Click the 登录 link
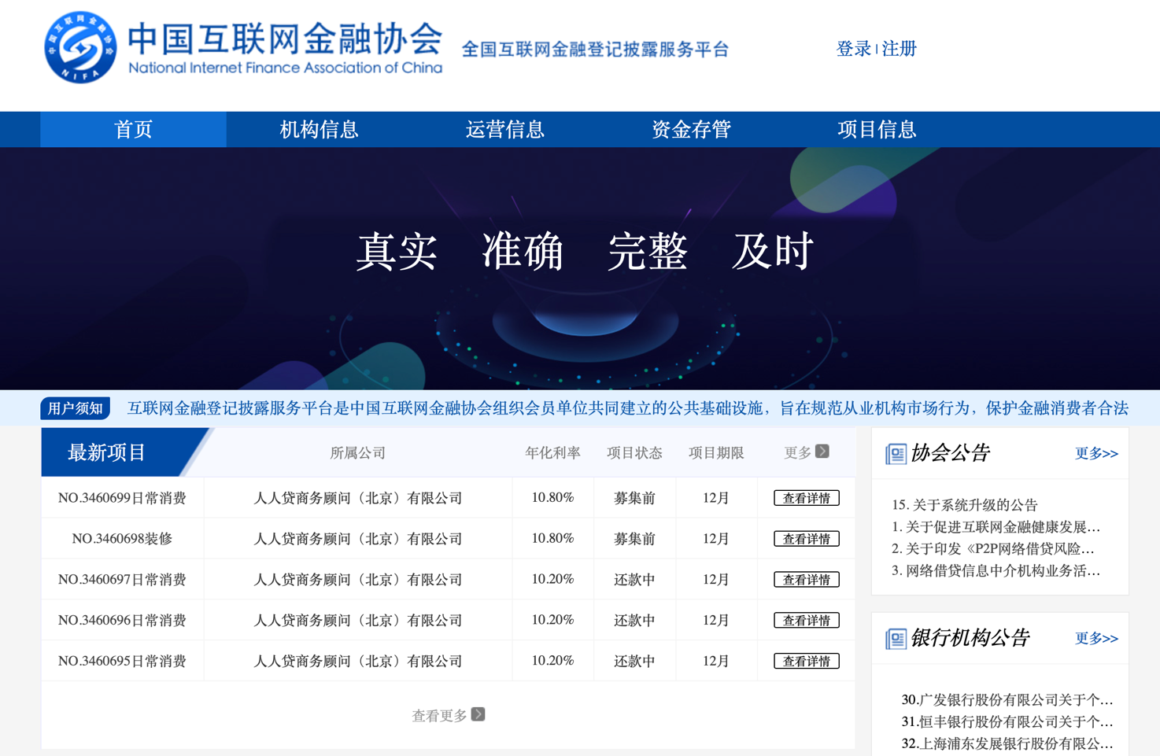The image size is (1160, 756). click(x=853, y=49)
